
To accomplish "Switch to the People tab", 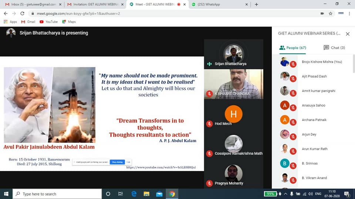I will pos(293,48).
